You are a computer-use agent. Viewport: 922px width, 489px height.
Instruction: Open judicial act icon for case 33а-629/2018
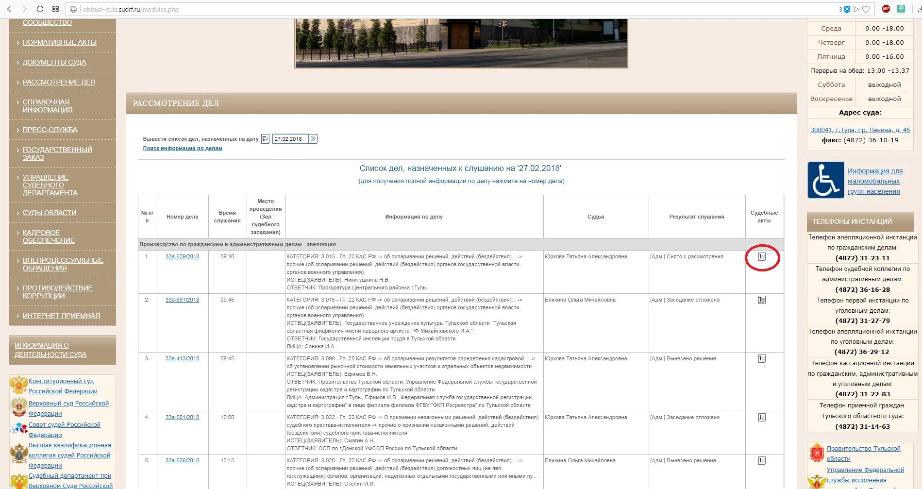point(762,256)
